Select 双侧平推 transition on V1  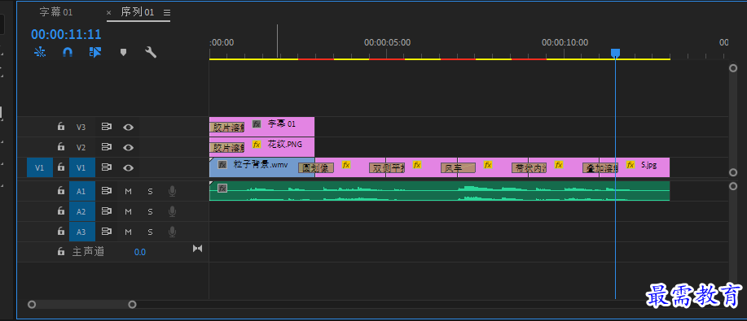[387, 168]
